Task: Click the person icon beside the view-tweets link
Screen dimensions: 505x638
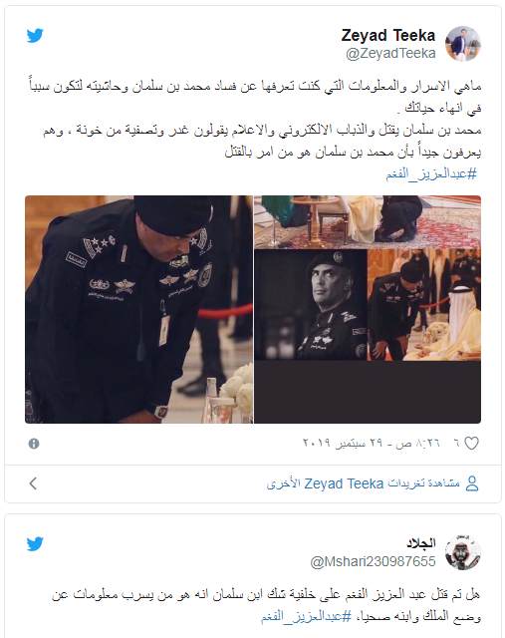Action: coord(472,483)
